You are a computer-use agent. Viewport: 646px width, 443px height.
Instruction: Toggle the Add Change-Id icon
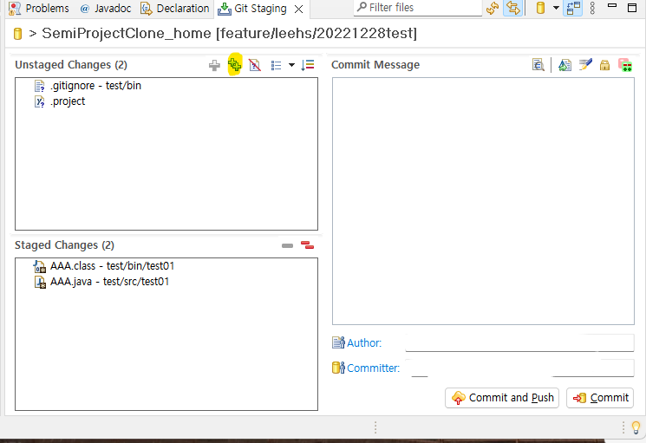point(625,65)
